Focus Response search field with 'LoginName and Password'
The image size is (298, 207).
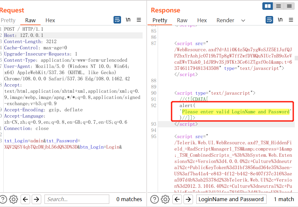pos(231,199)
